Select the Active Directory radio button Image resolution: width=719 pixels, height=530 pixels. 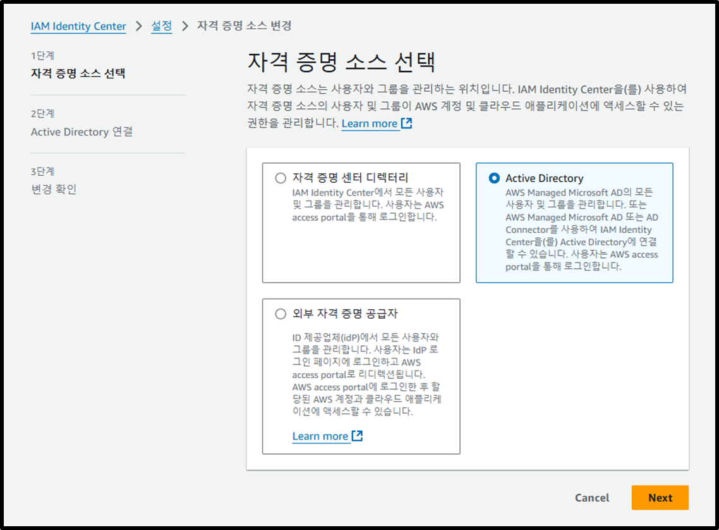494,178
